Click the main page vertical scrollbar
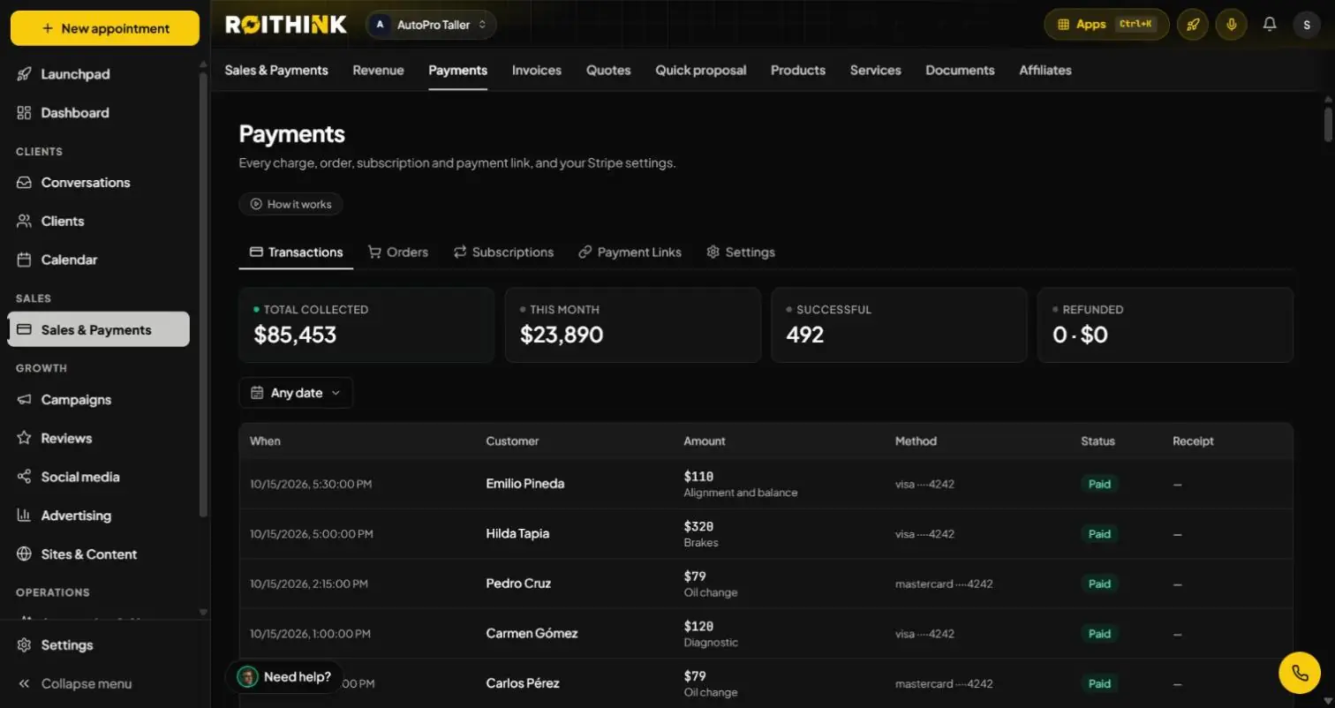The image size is (1335, 708). point(1328,124)
